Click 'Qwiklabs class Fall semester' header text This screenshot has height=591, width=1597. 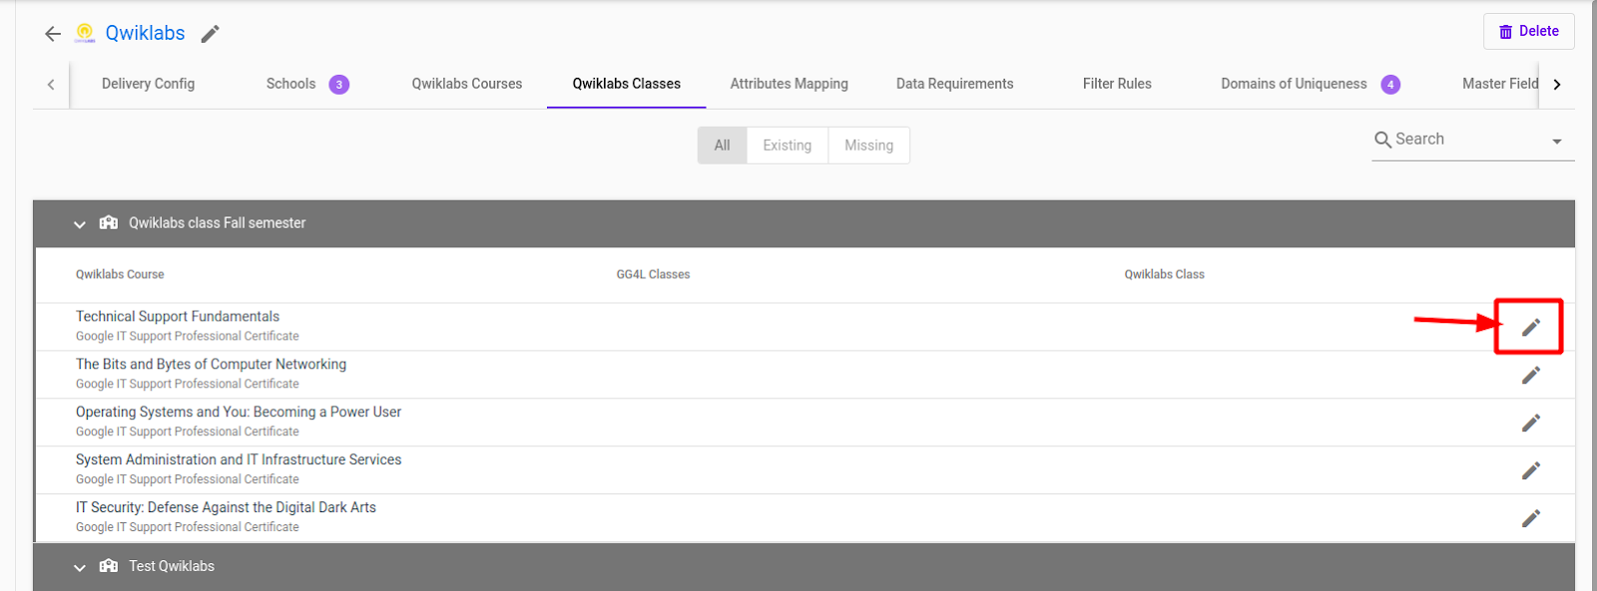(x=217, y=223)
